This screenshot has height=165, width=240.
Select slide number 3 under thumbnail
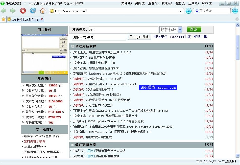[x=53, y=73]
